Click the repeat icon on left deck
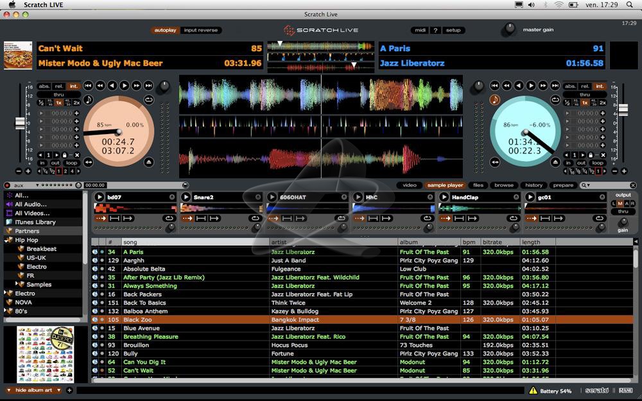The image size is (642, 401). (x=148, y=99)
